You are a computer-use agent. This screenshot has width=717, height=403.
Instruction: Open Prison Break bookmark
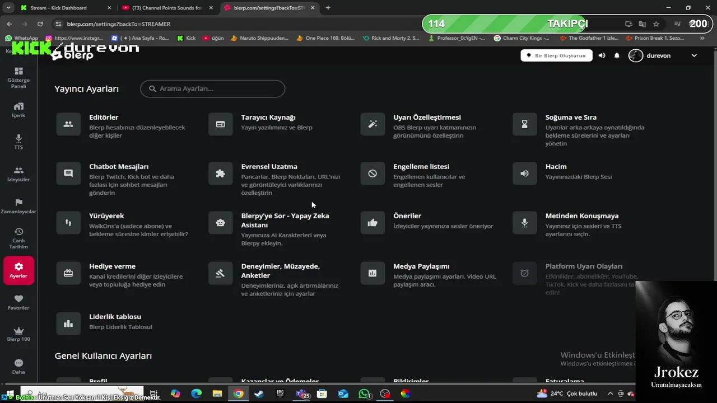click(655, 38)
